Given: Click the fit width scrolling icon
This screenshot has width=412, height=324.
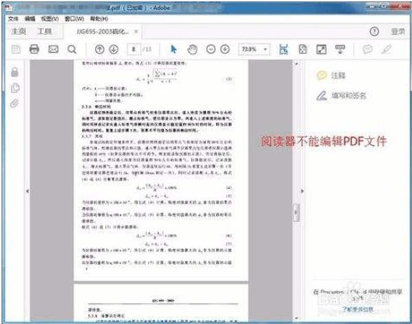Looking at the screenshot, I should (x=284, y=49).
